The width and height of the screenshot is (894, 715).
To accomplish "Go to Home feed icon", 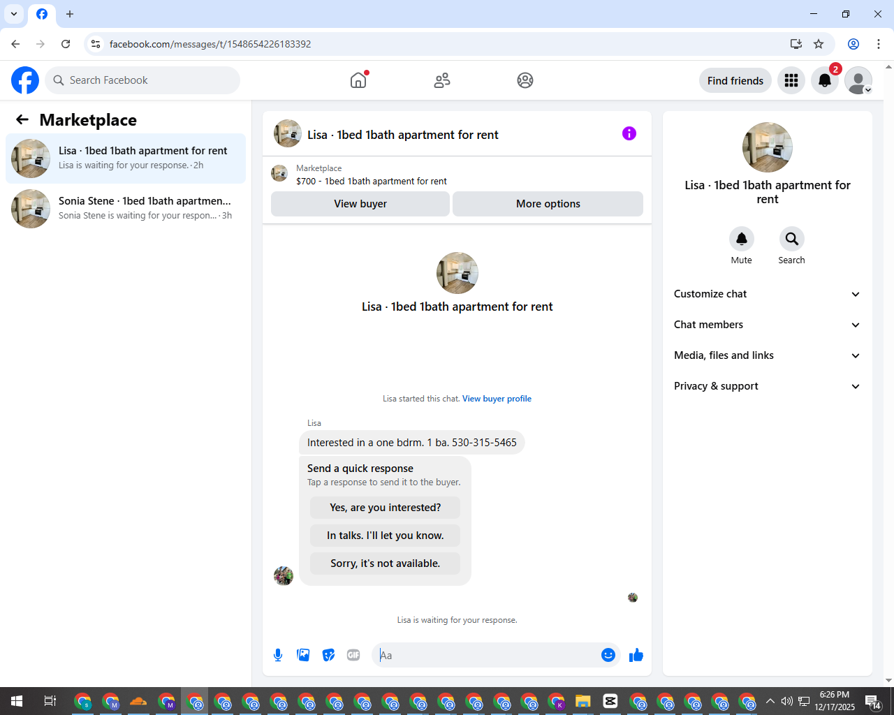I will tap(358, 80).
